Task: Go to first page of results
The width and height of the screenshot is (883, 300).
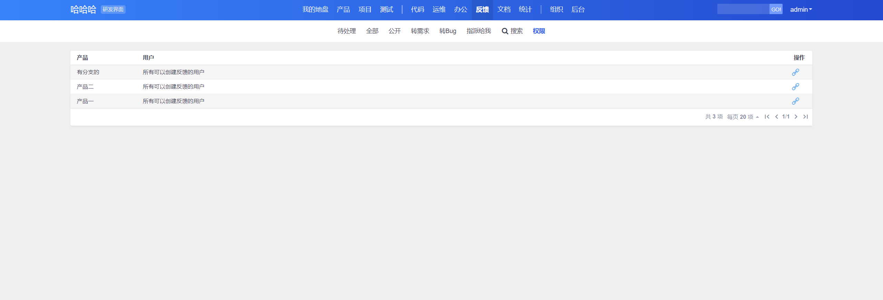Action: (767, 117)
